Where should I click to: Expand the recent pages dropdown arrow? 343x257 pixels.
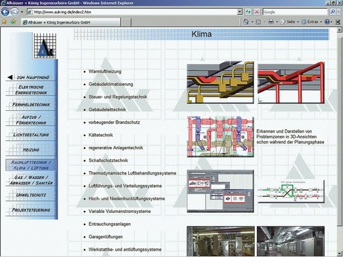(22, 12)
